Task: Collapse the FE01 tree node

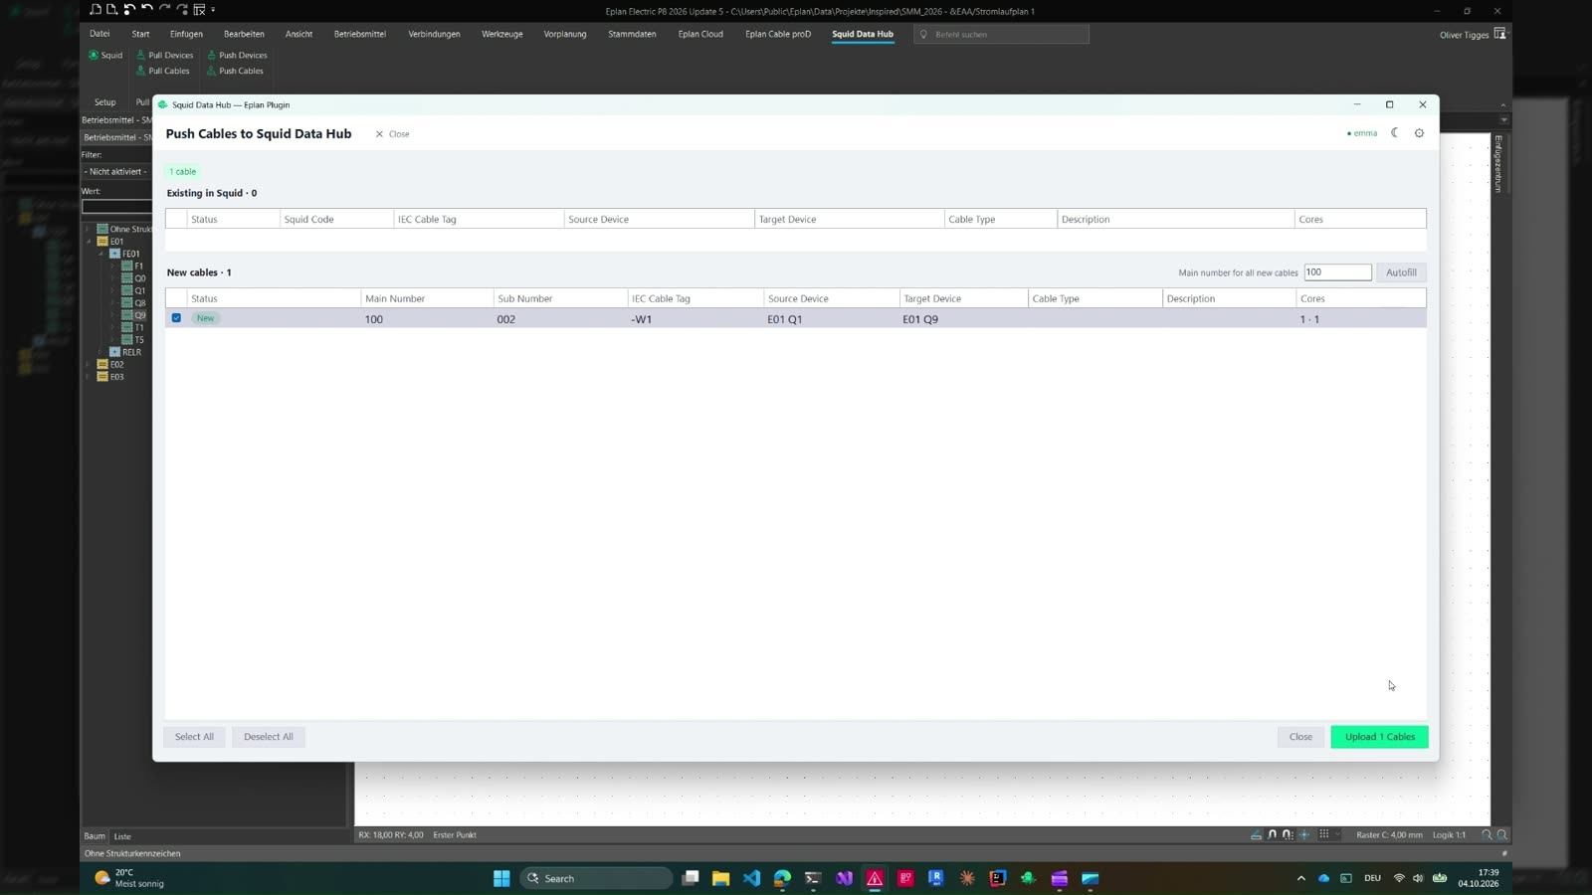Action: coord(100,254)
